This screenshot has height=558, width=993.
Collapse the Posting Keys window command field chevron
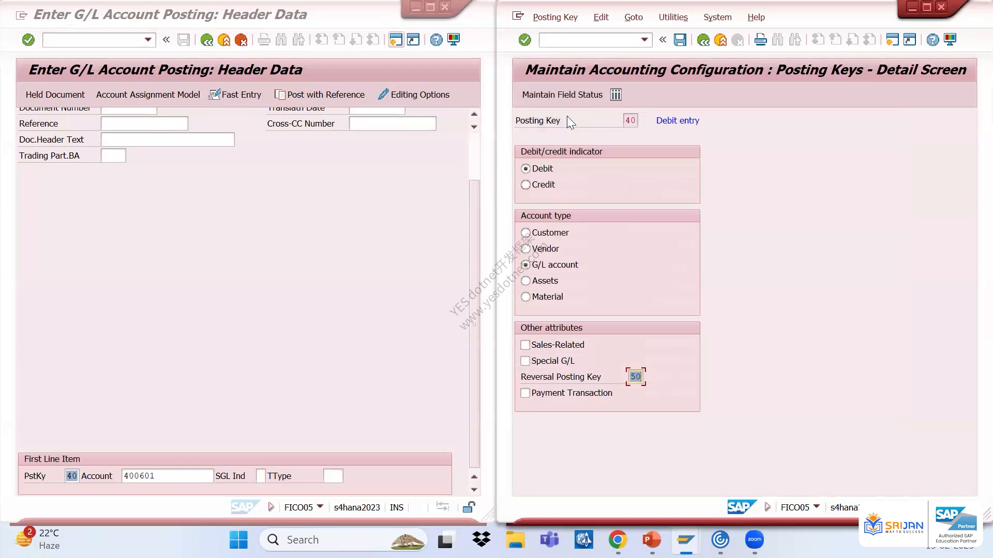pyautogui.click(x=663, y=39)
